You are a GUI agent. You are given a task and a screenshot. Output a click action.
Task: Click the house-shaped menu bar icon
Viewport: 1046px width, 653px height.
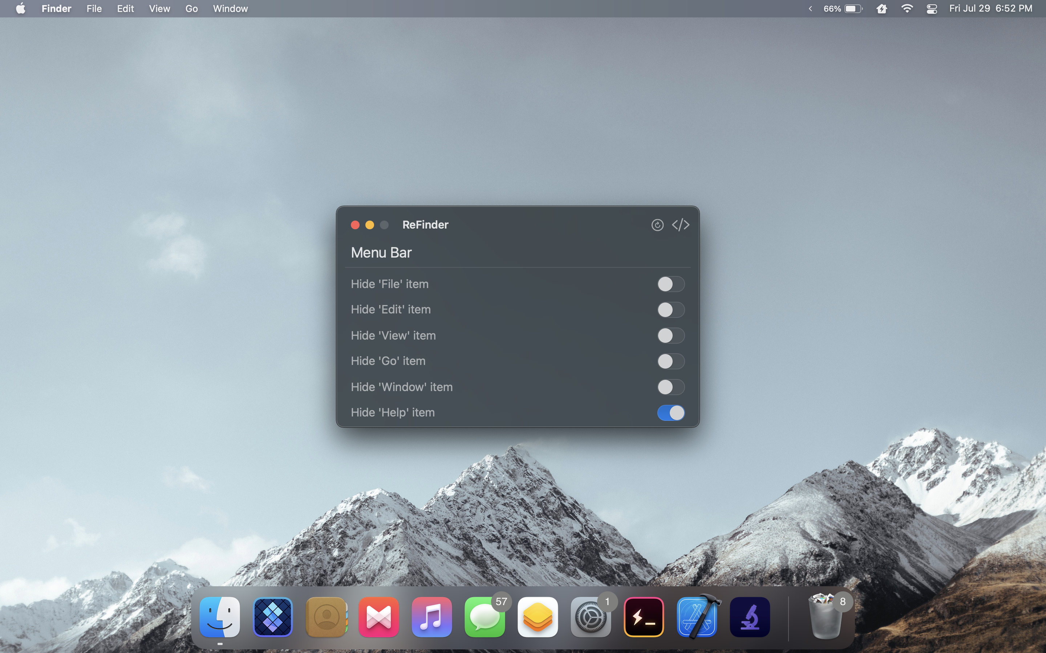point(882,9)
